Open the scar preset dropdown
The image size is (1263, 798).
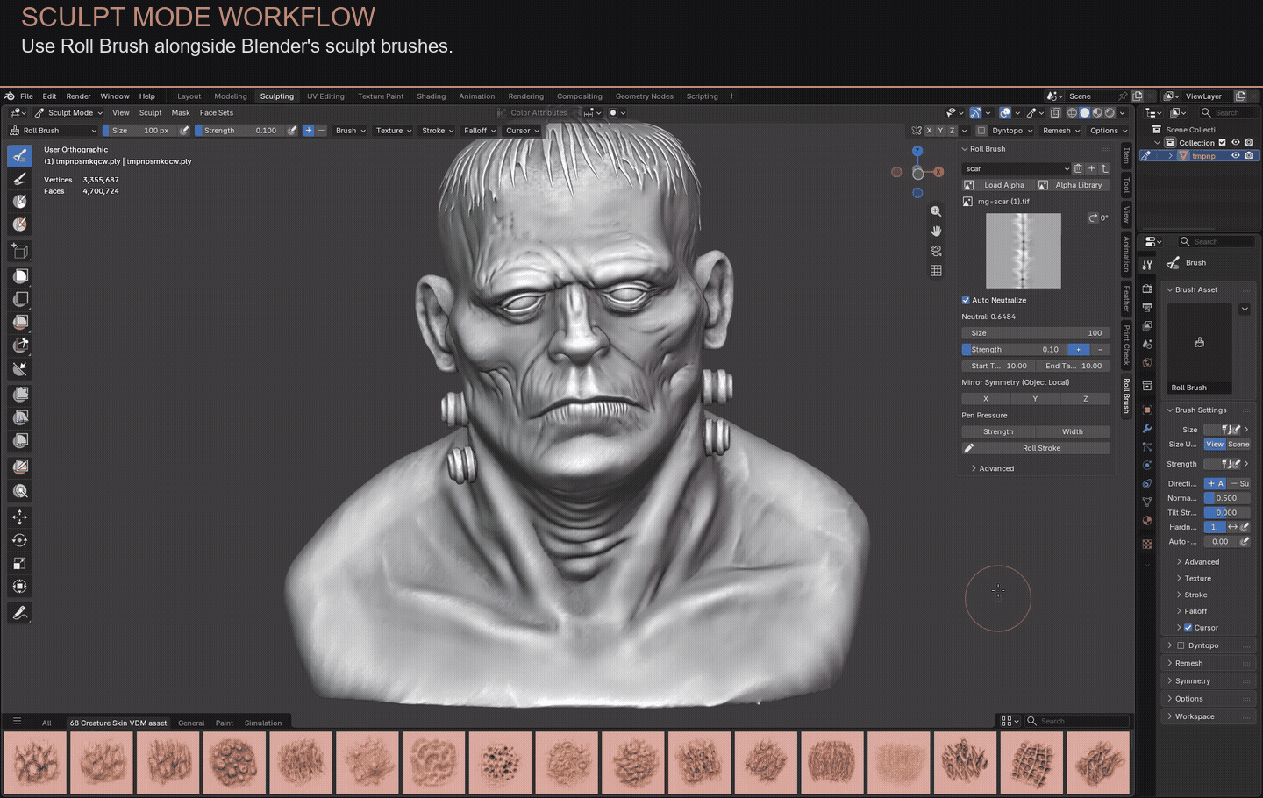pos(1017,168)
